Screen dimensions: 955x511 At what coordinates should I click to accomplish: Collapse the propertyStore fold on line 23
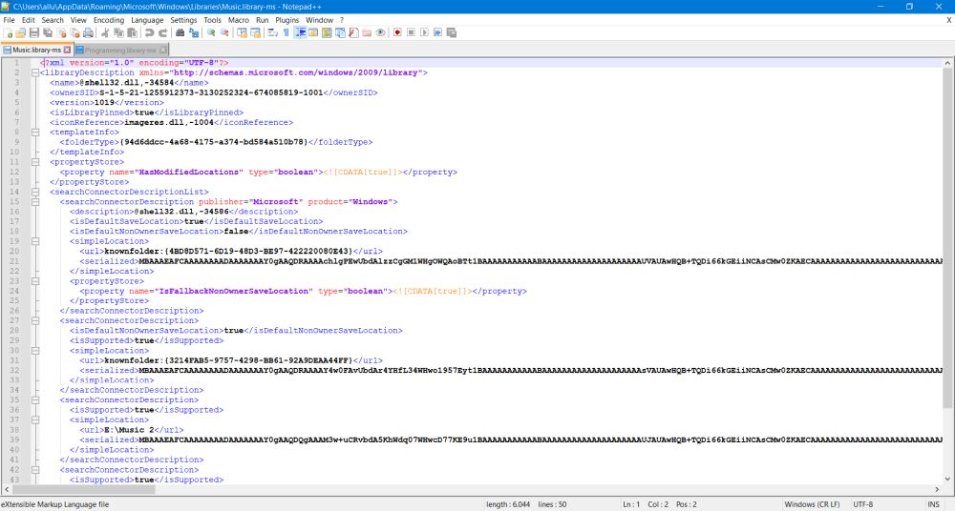pyautogui.click(x=34, y=281)
